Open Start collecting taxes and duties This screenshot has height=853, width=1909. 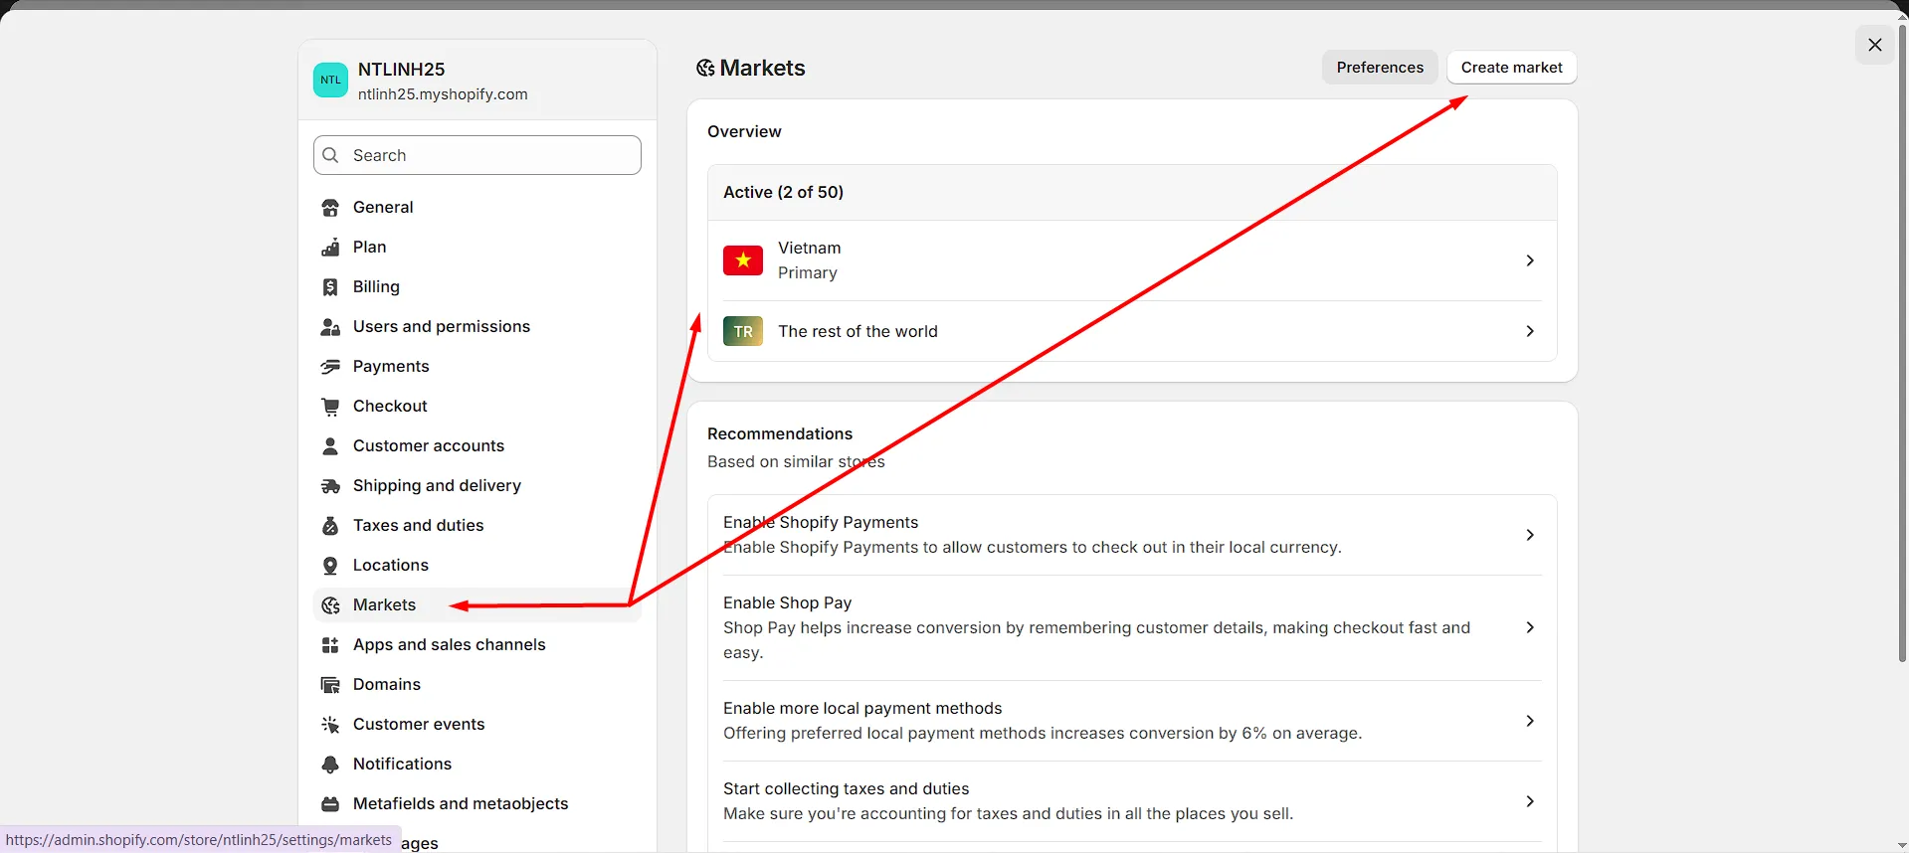point(1529,801)
